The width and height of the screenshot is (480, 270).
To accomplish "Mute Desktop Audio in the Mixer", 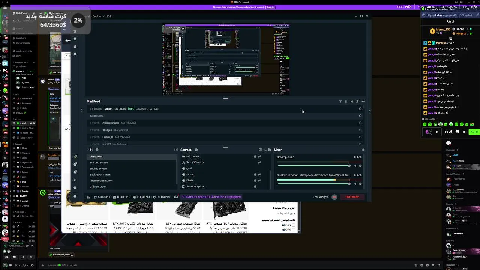I will [356, 166].
